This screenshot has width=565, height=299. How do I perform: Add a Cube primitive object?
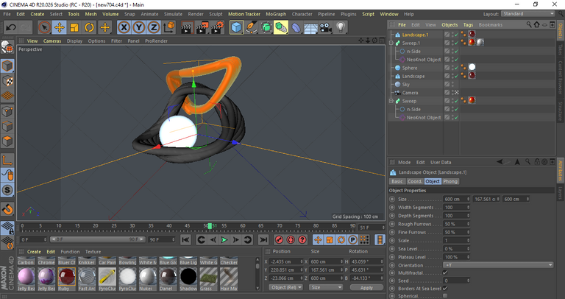236,27
